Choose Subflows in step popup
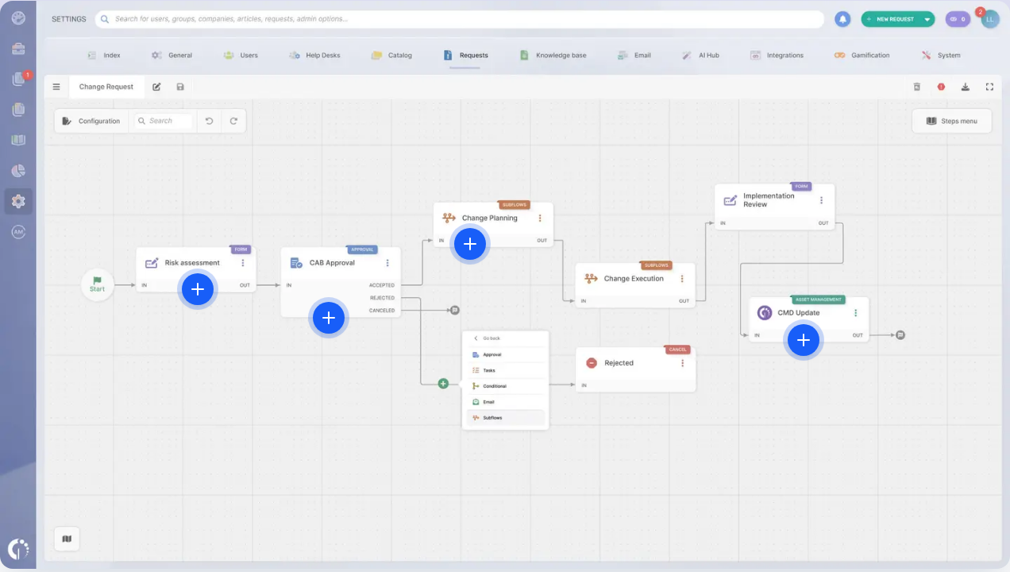This screenshot has width=1010, height=572. click(506, 418)
